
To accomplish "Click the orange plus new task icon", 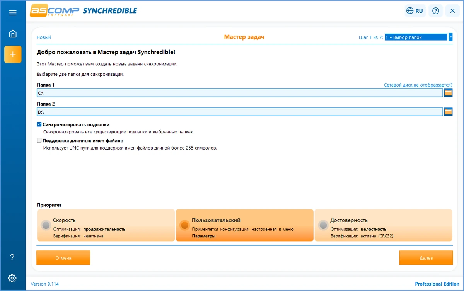I will coord(13,54).
